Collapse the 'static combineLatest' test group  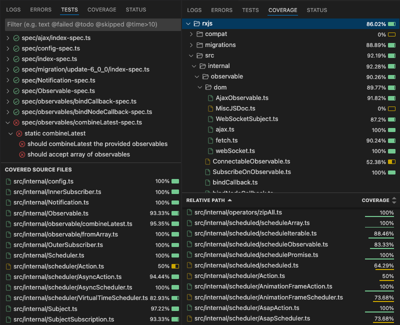coord(11,133)
